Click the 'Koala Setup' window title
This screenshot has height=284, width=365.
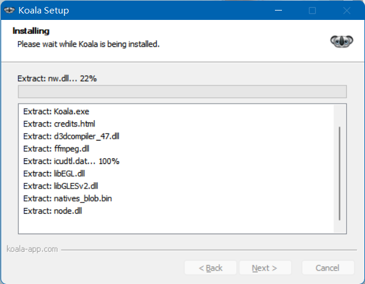[x=44, y=11]
